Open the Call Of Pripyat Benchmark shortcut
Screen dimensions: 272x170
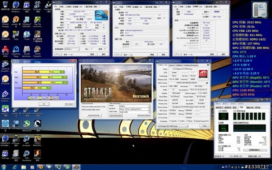click(x=37, y=51)
